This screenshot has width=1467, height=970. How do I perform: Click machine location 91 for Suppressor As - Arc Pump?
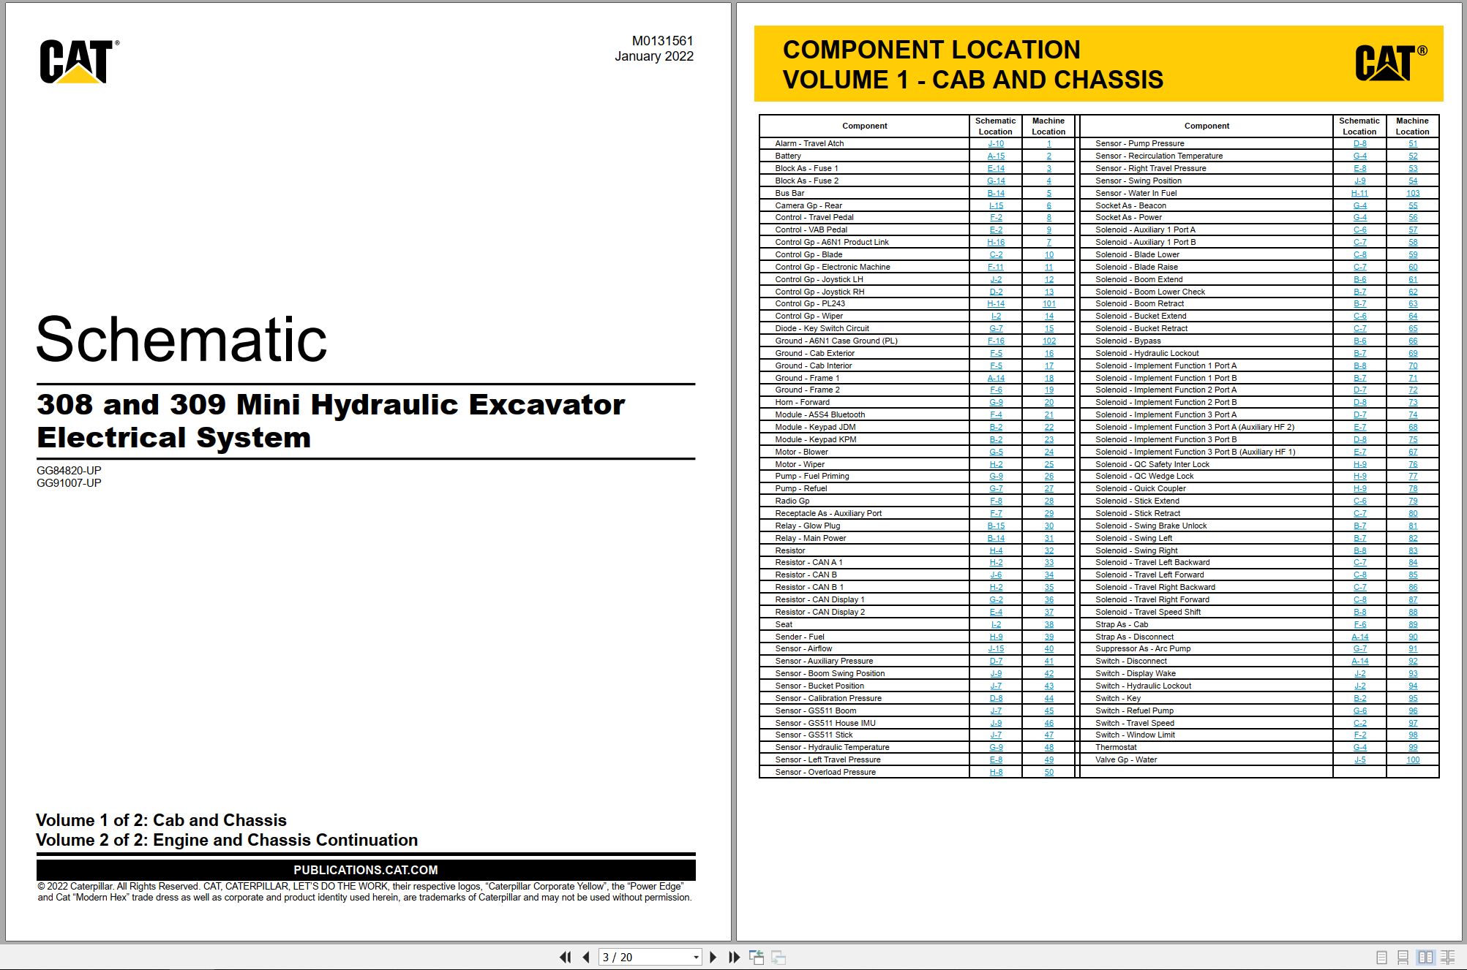click(1413, 648)
